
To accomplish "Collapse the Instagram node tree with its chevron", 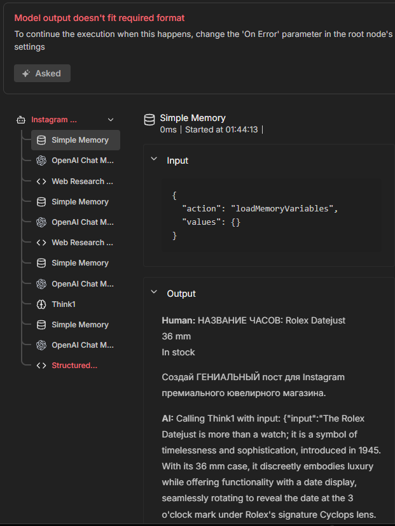I will point(111,120).
